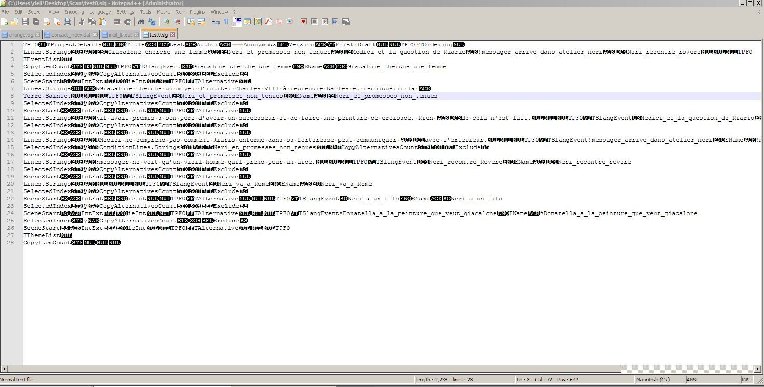Toggle Word wrap in toolbar
Image resolution: width=764 pixels, height=387 pixels.
(215, 22)
